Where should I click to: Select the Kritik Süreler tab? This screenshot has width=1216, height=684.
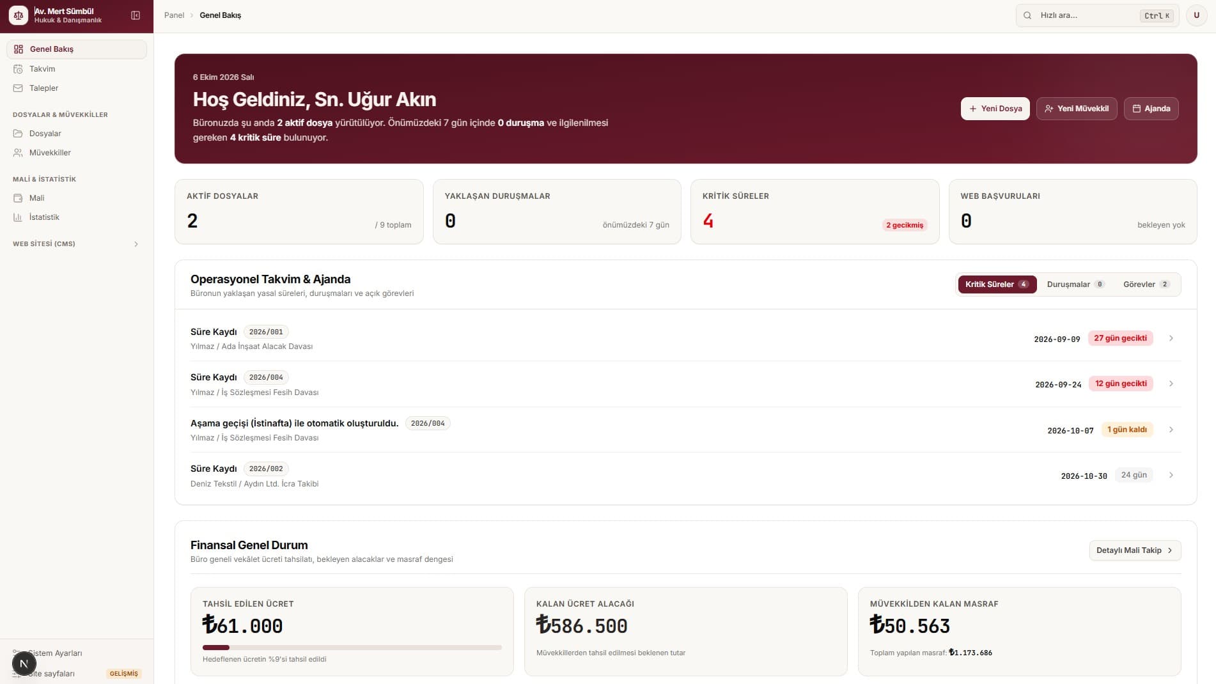coord(997,284)
